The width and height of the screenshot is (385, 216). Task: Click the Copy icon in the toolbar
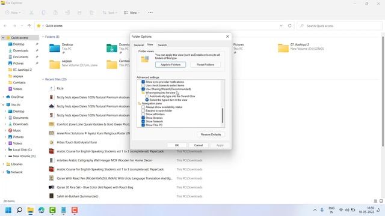(x=43, y=13)
